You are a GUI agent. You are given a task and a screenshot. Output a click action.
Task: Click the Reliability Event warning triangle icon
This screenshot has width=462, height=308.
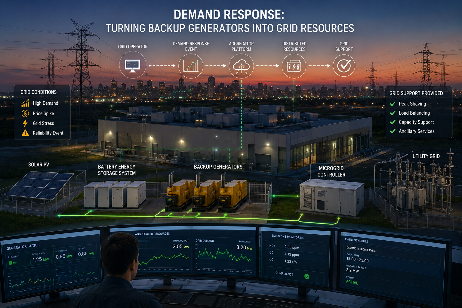point(25,133)
